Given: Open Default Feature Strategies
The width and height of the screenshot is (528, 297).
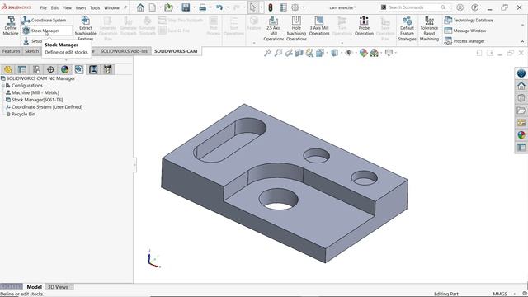Looking at the screenshot, I should pyautogui.click(x=407, y=29).
